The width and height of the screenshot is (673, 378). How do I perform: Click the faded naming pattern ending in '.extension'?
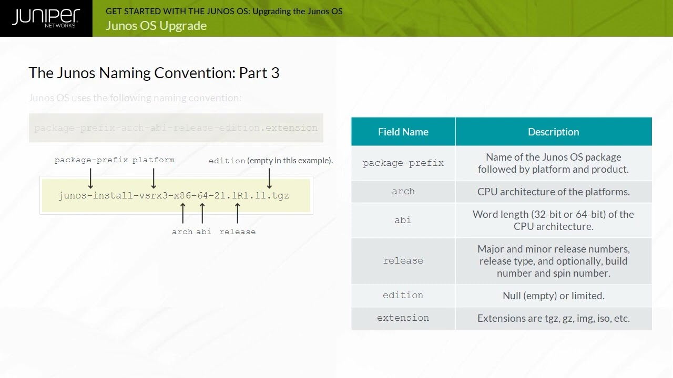pyautogui.click(x=176, y=128)
